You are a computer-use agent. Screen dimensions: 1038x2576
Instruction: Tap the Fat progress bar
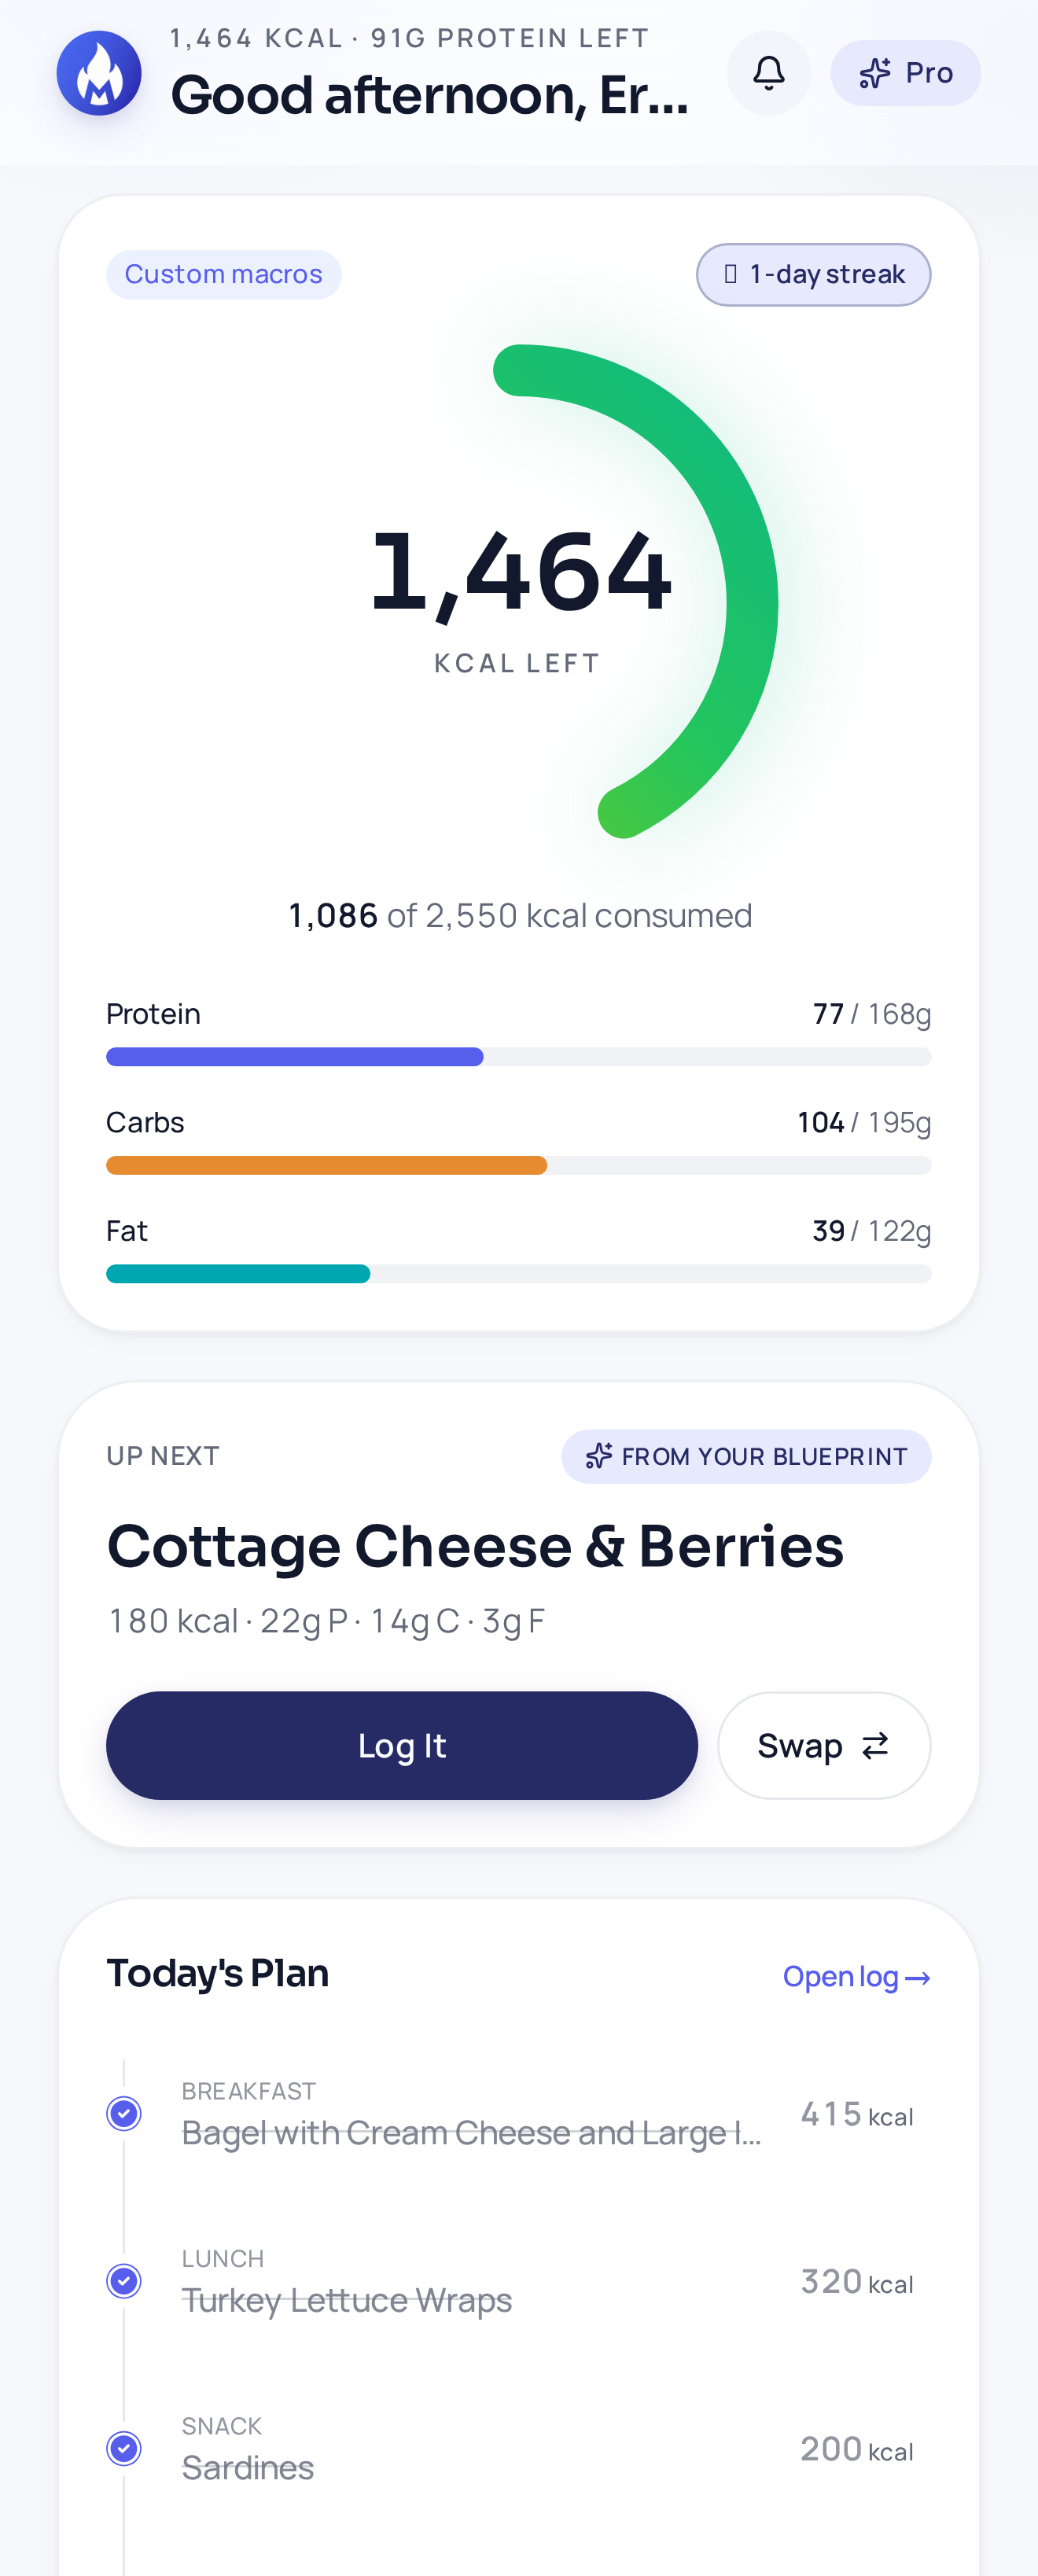click(x=519, y=1273)
